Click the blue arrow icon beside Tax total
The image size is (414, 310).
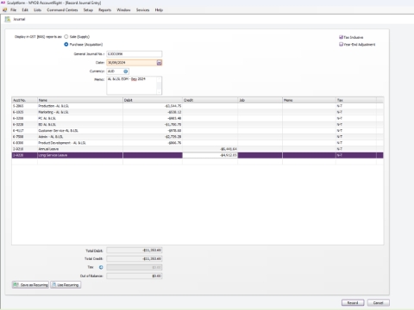click(x=101, y=267)
